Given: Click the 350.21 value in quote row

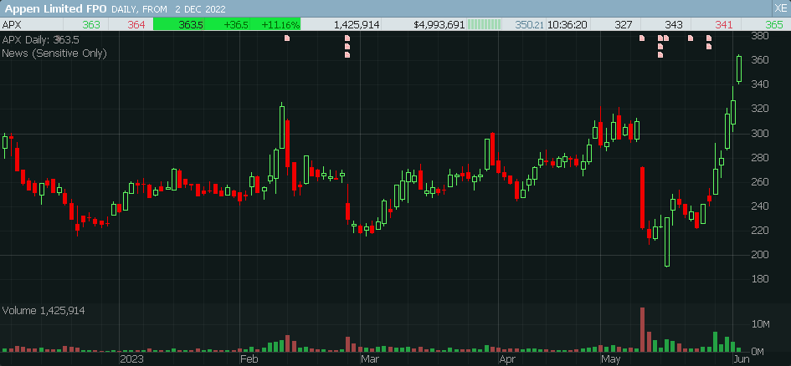Looking at the screenshot, I should point(530,25).
